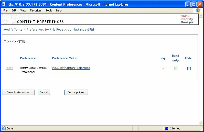Click the scrollbar up arrow
This screenshot has height=132, width=204.
click(201, 16)
